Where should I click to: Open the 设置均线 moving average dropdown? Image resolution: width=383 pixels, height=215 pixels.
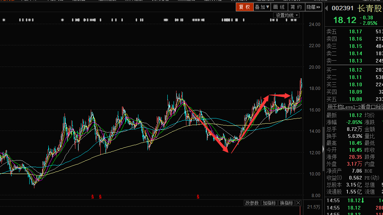click(x=286, y=15)
